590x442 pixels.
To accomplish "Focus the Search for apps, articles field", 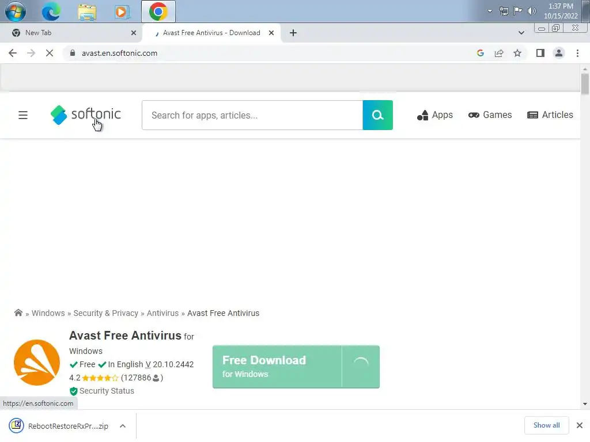I will tap(252, 115).
